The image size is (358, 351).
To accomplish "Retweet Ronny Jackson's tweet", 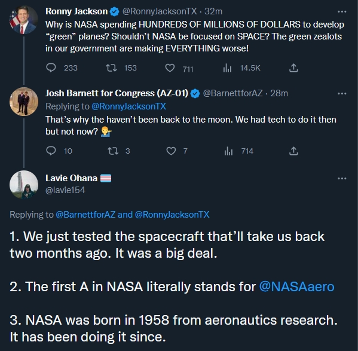I will pyautogui.click(x=111, y=68).
